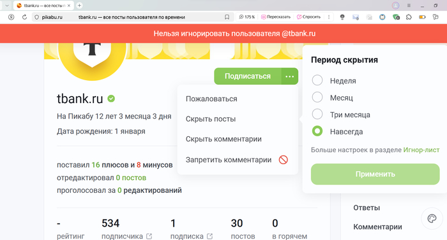Open the three-dot menu next to Спросить
Viewport: 447px width, 240px height.
point(329,17)
